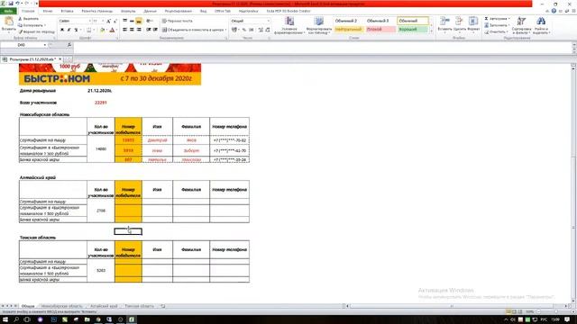This screenshot has width=577, height=324.
Task: Open the font name dropdown (Calibri)
Action: (90, 22)
